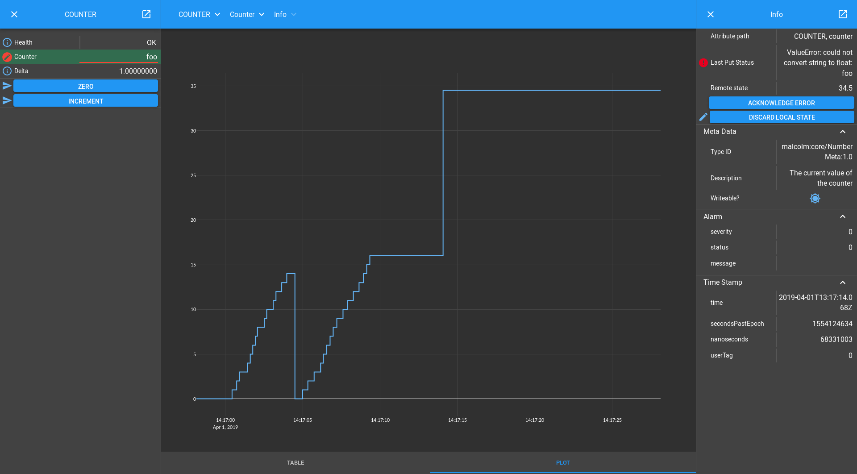Click the Counter value field containing foo
The image size is (857, 474).
[x=119, y=57]
